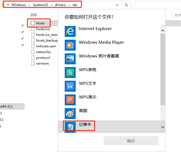
Task: Click Windows breadcrumb segment
Action: (x=19, y=5)
